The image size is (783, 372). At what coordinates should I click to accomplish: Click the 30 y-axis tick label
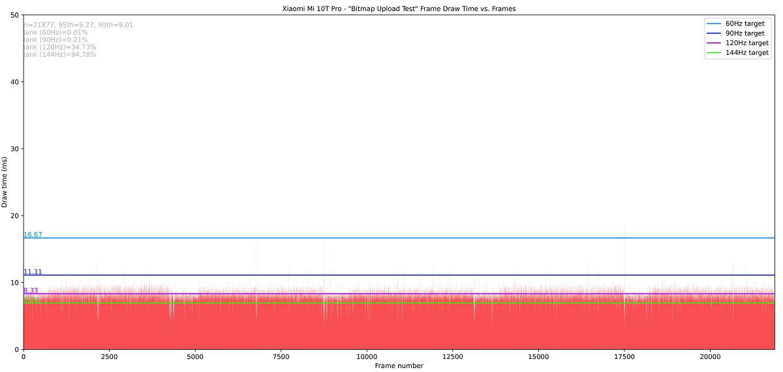point(16,149)
